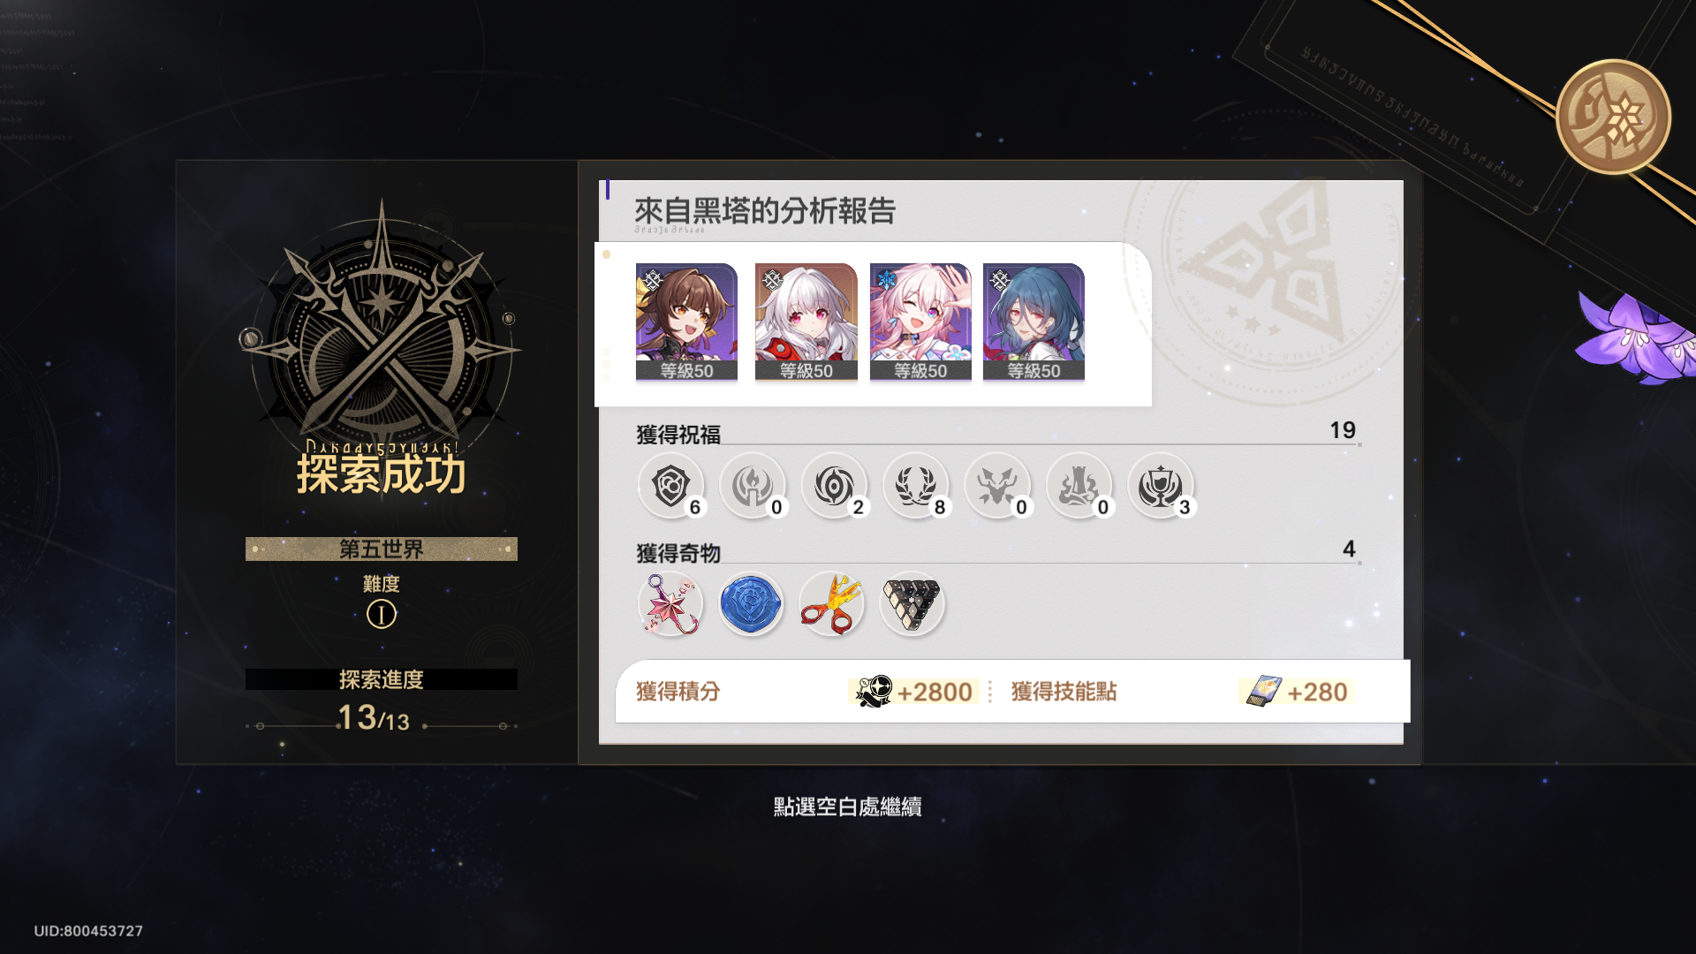Click the gold round emblem badge
The height and width of the screenshot is (954, 1696).
1613,117
